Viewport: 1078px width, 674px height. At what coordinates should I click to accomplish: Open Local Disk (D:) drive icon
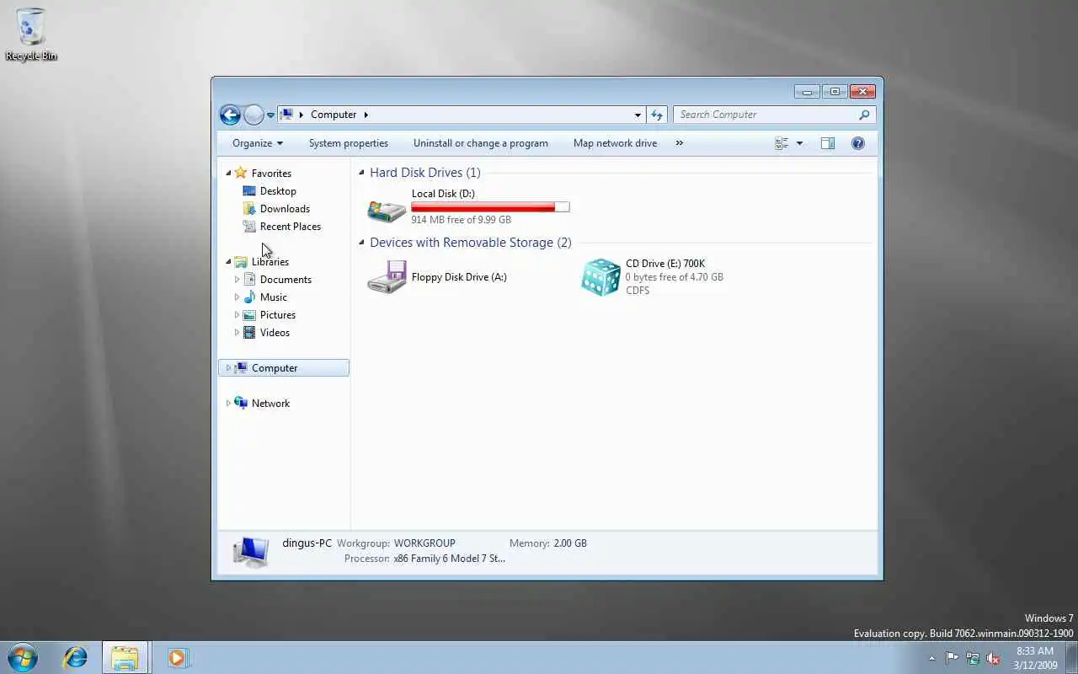click(x=387, y=209)
